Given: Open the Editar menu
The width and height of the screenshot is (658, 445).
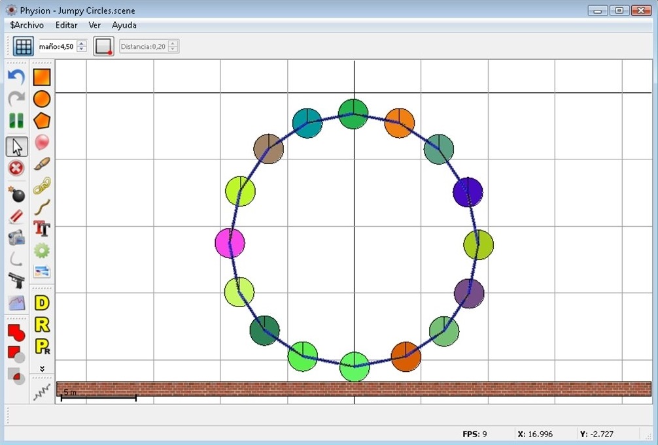Looking at the screenshot, I should pyautogui.click(x=66, y=25).
